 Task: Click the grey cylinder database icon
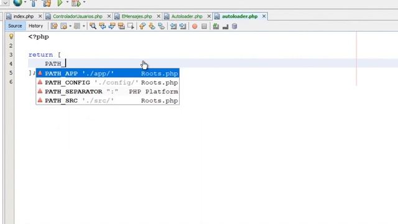[234, 26]
